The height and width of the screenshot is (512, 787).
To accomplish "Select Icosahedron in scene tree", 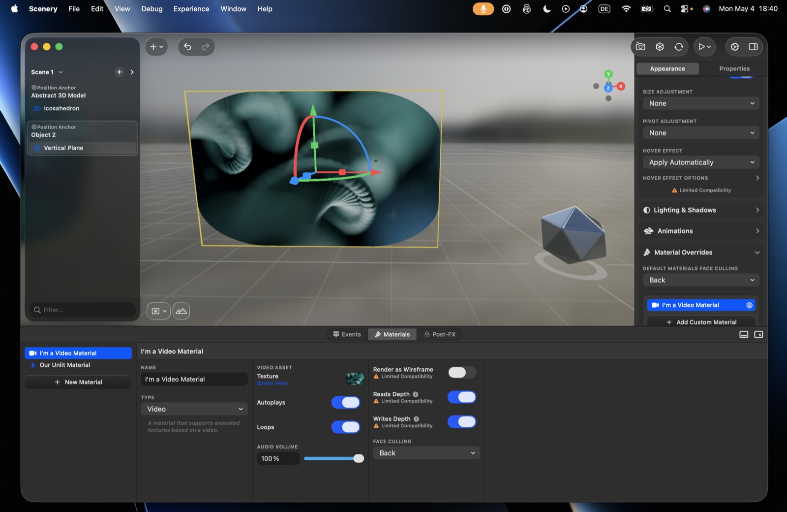I will click(x=61, y=108).
